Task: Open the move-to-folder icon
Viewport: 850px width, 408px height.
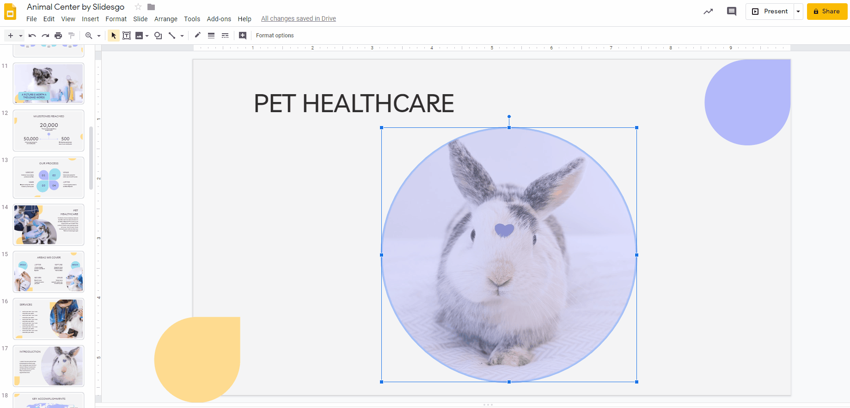Action: (151, 7)
